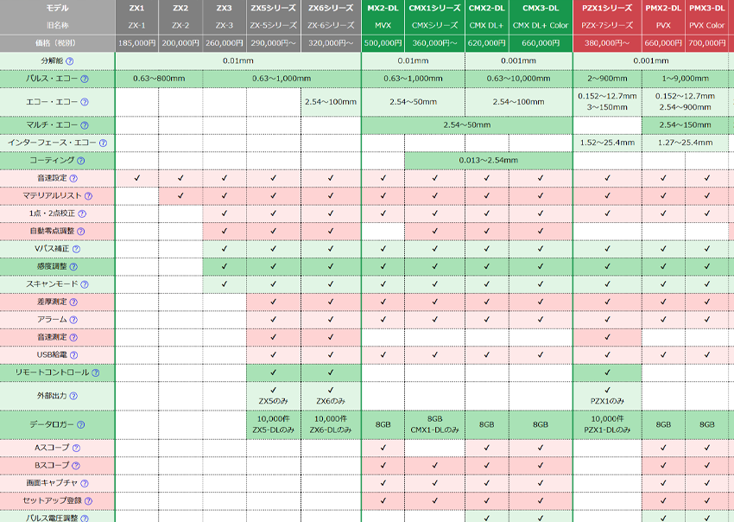Image resolution: width=734 pixels, height=522 pixels.
Task: Choose the ZX6シリーズ column header
Action: [x=331, y=8]
